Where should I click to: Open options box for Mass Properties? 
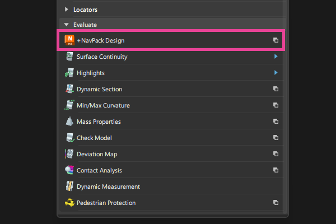click(x=276, y=122)
